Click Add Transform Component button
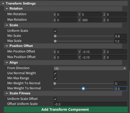The image size is (130, 113). pyautogui.click(x=66, y=109)
